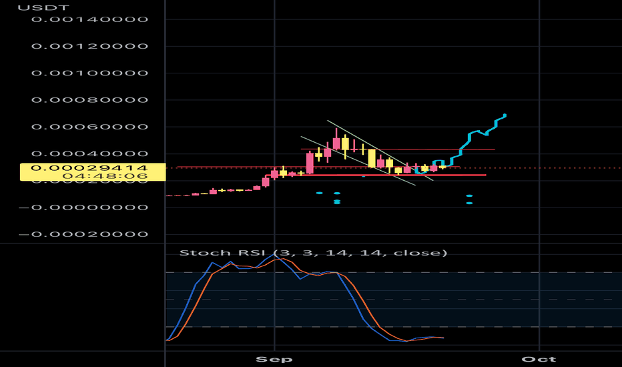
Task: Click the 0.00060000 price axis label
Action: tap(89, 127)
